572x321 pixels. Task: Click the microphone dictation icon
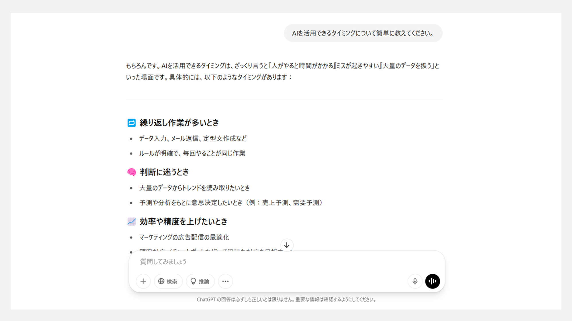pos(415,281)
